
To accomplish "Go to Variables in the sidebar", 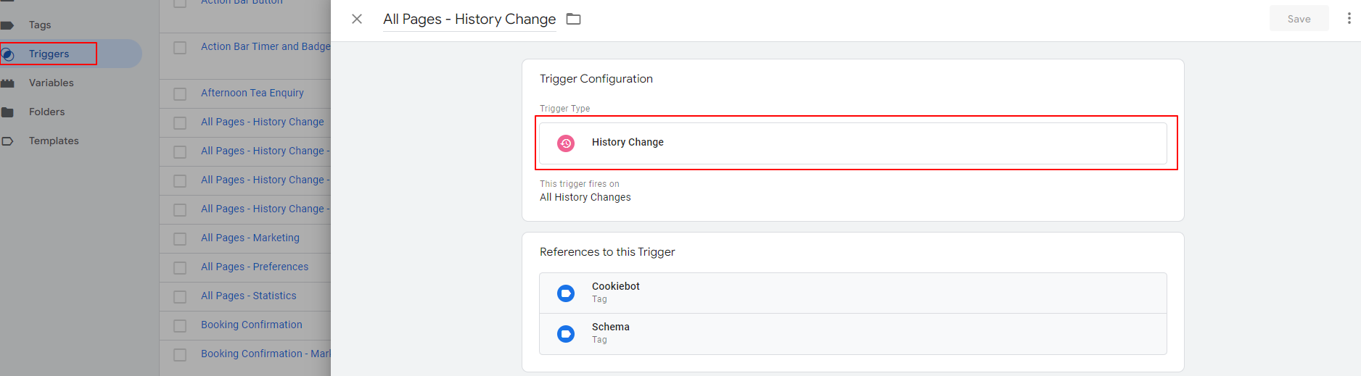I will [51, 83].
